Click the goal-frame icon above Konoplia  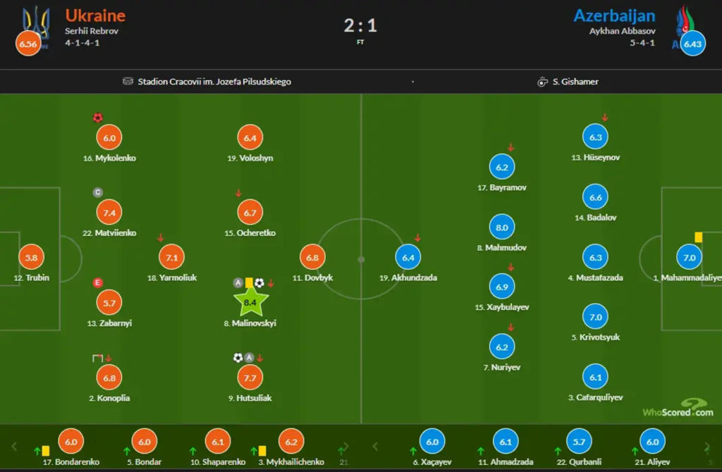pos(97,358)
